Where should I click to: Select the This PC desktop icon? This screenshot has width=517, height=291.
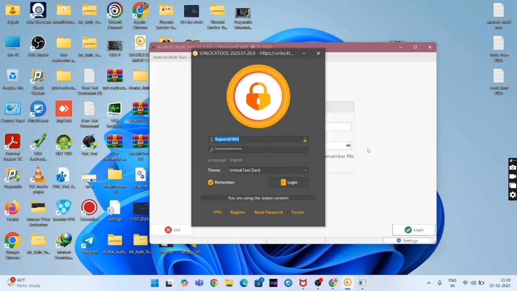tap(13, 46)
